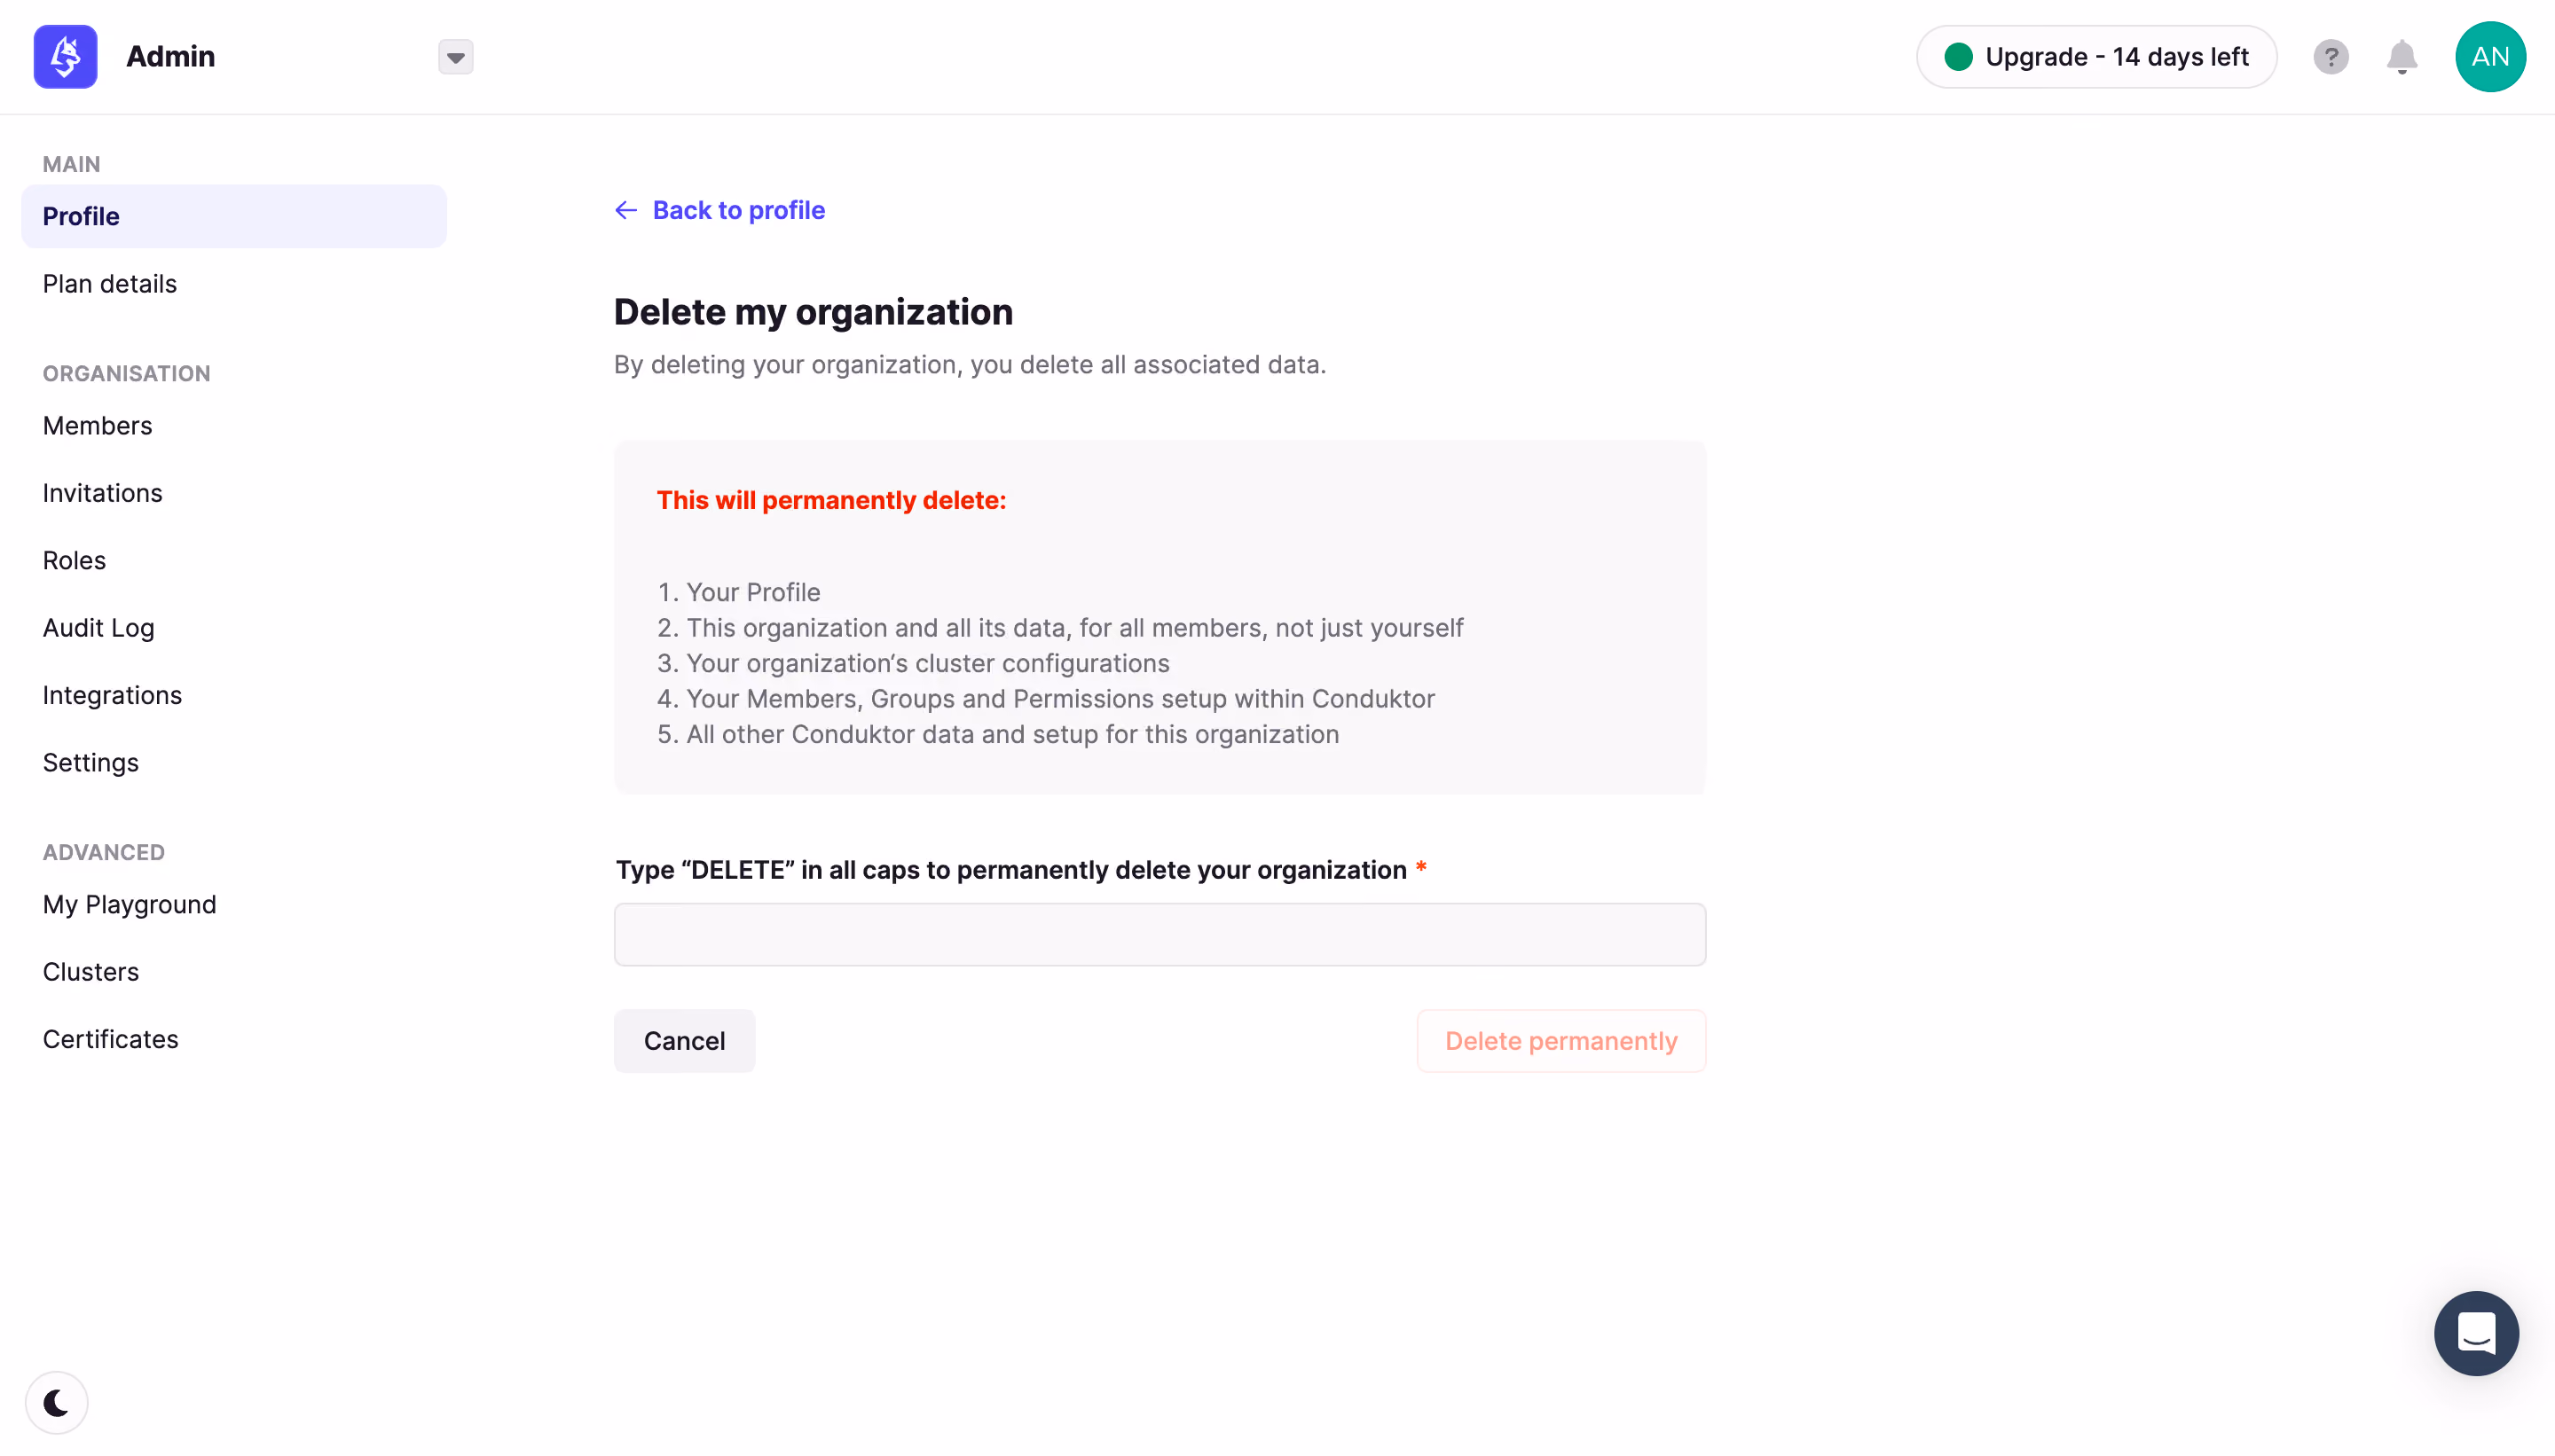This screenshot has height=1456, width=2555.
Task: Open the help question mark icon
Action: pyautogui.click(x=2331, y=57)
